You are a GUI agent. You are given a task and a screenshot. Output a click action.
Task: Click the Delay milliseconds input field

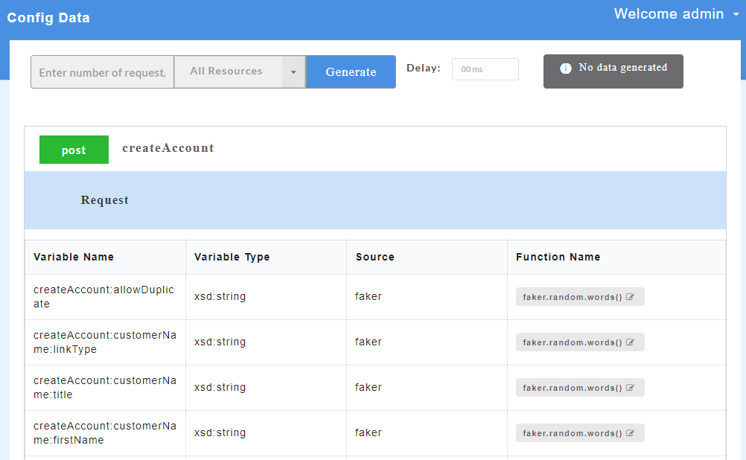pos(485,68)
